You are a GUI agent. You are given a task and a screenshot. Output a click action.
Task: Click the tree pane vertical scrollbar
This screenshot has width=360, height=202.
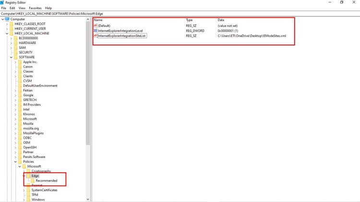(88, 96)
